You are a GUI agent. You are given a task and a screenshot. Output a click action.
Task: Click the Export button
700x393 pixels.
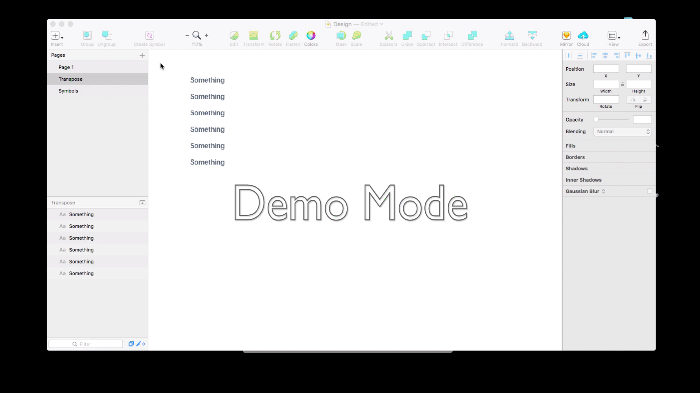[645, 38]
